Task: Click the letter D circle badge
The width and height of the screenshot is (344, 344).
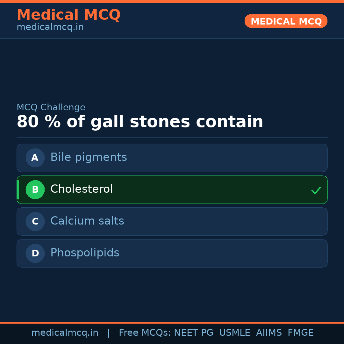Action: point(35,253)
